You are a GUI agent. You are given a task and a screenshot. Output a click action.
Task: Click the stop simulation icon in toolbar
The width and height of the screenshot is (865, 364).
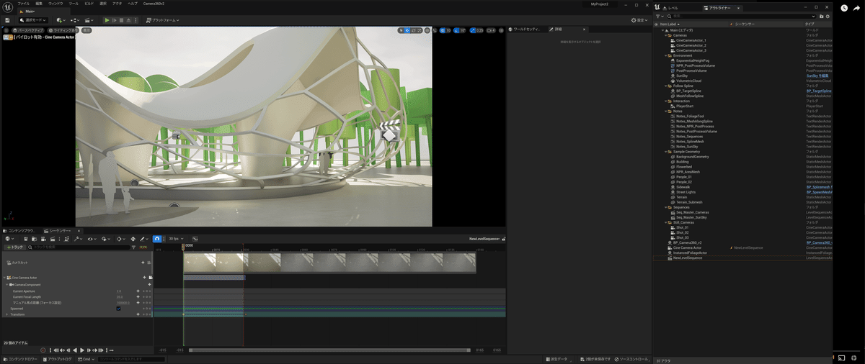tap(121, 20)
